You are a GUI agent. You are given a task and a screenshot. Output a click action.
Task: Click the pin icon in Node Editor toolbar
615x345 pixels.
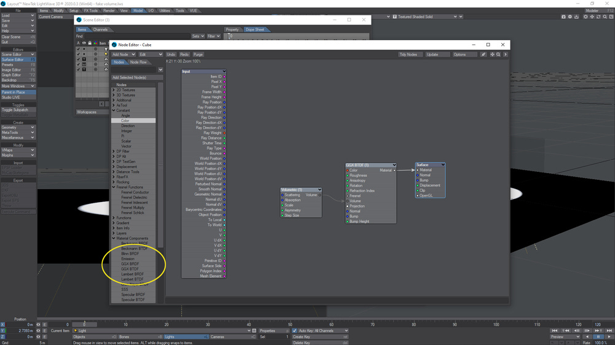[483, 55]
